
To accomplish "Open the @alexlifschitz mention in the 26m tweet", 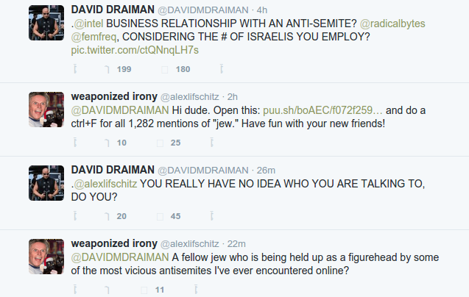I will click(105, 184).
